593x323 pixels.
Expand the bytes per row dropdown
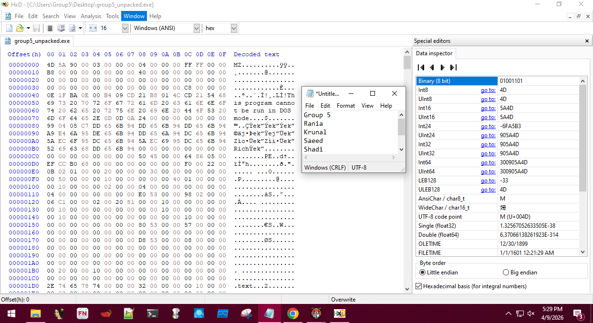125,28
